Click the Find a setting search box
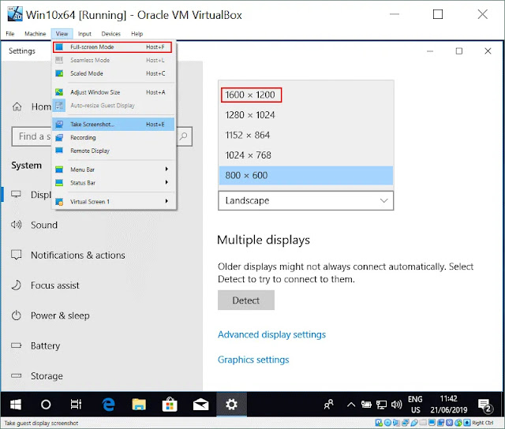This screenshot has width=505, height=429. [x=102, y=136]
